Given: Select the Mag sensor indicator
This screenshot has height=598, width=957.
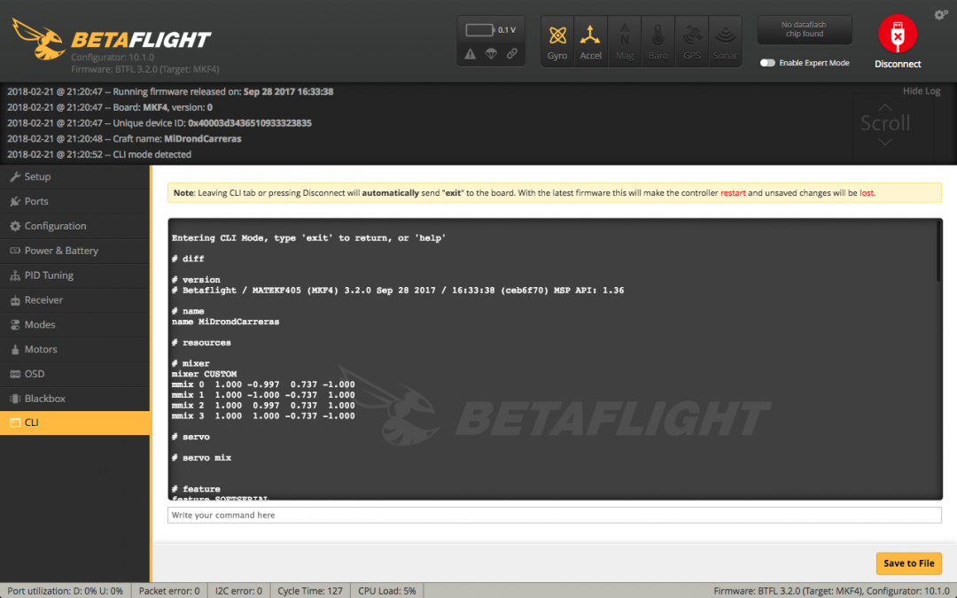Looking at the screenshot, I should tap(625, 40).
